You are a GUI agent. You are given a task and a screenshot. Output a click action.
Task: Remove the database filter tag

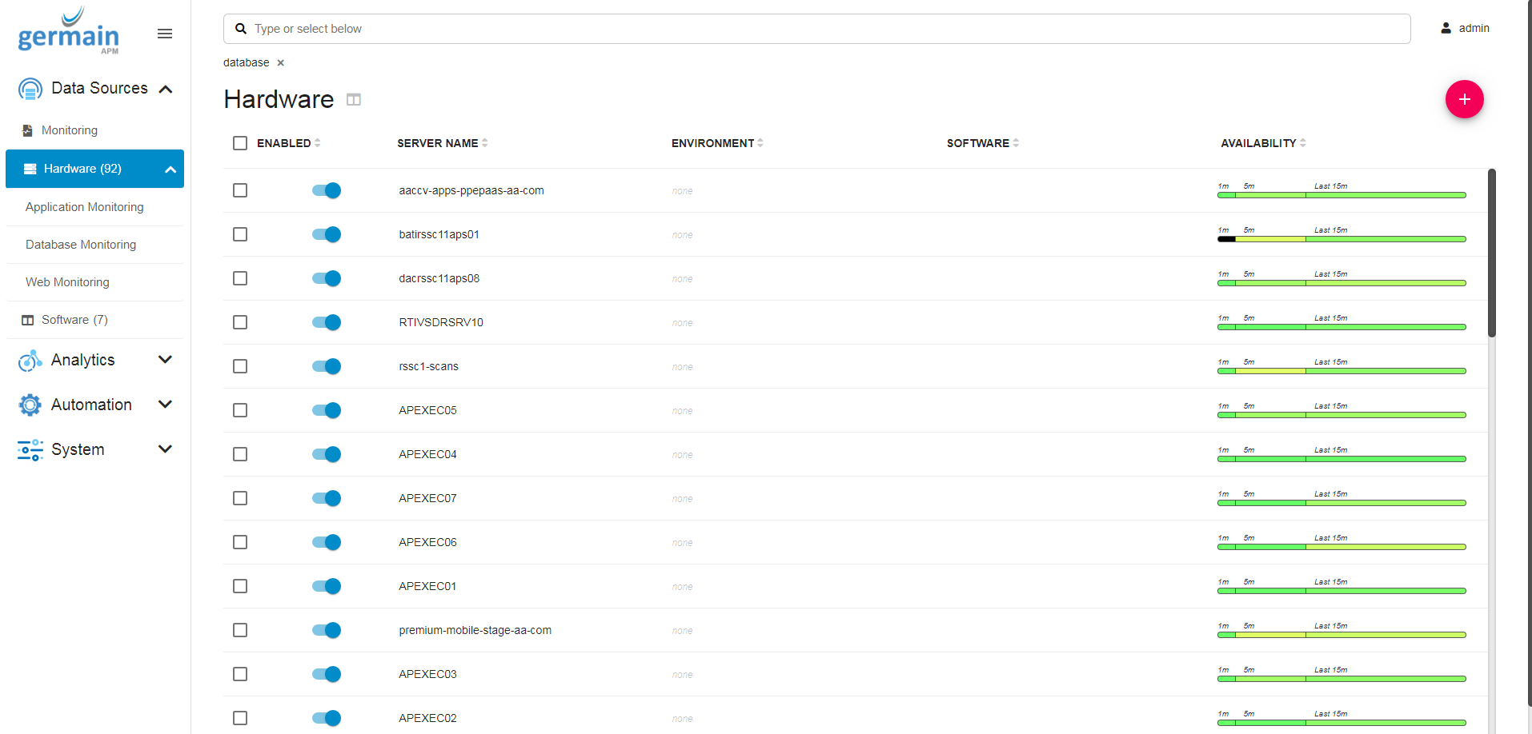[x=281, y=63]
